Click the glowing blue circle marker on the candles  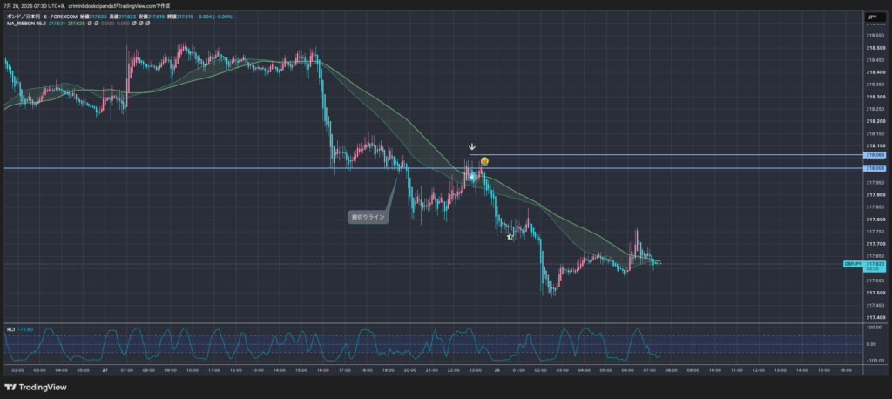(x=471, y=177)
